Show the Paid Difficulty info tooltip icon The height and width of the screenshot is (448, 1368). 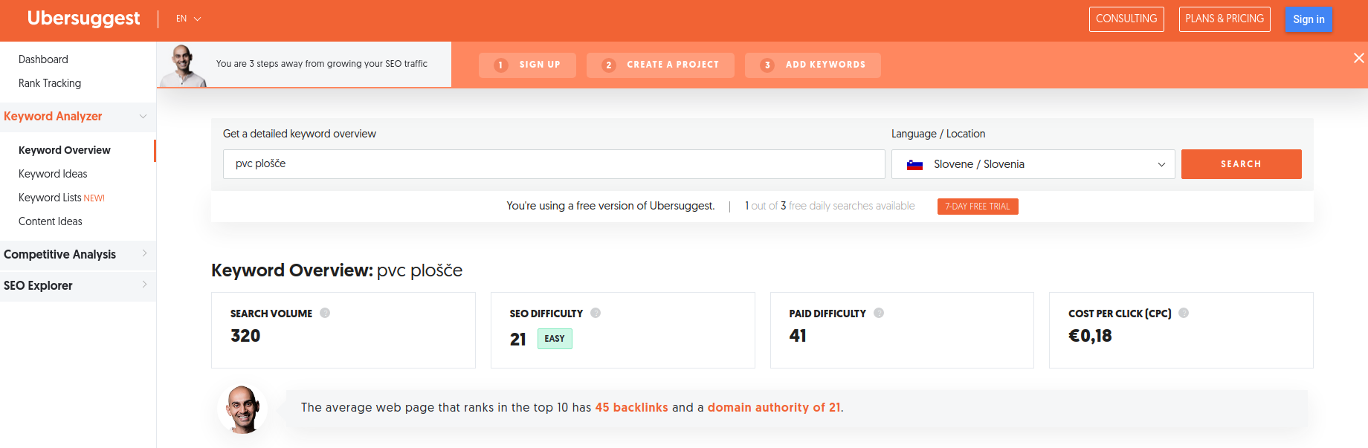pyautogui.click(x=879, y=313)
